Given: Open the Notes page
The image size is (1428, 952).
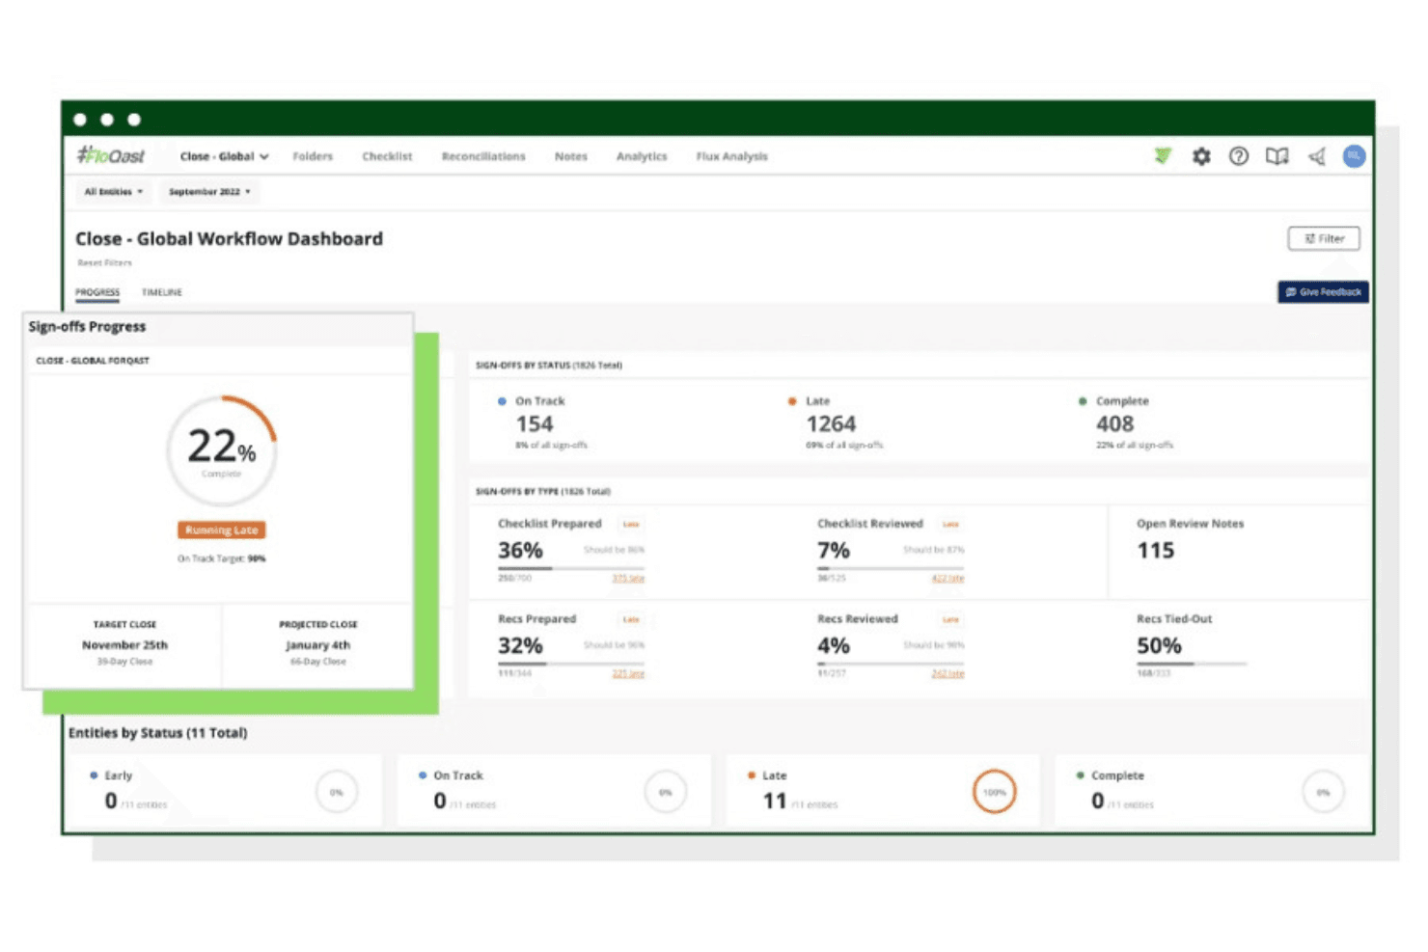Looking at the screenshot, I should 571,156.
